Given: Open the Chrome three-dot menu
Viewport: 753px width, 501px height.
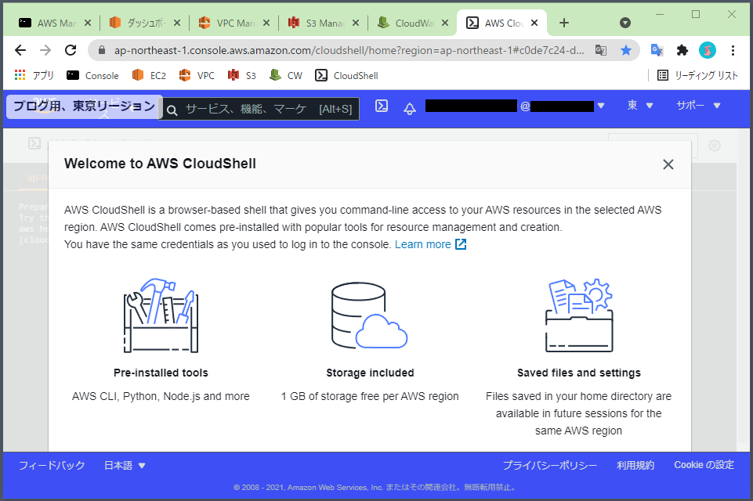Looking at the screenshot, I should pos(733,50).
